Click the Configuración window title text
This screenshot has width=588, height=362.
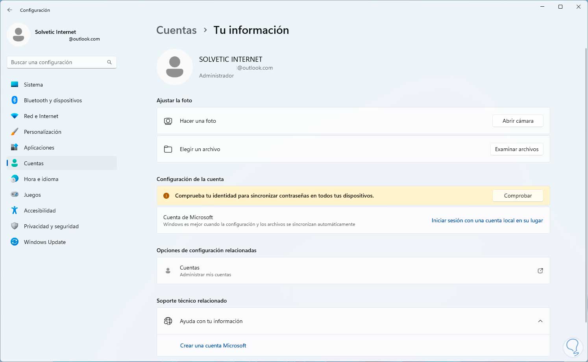(x=35, y=10)
